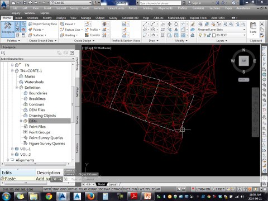Open Google Chrome from taskbar
The width and height of the screenshot is (268, 201).
[x=49, y=197]
